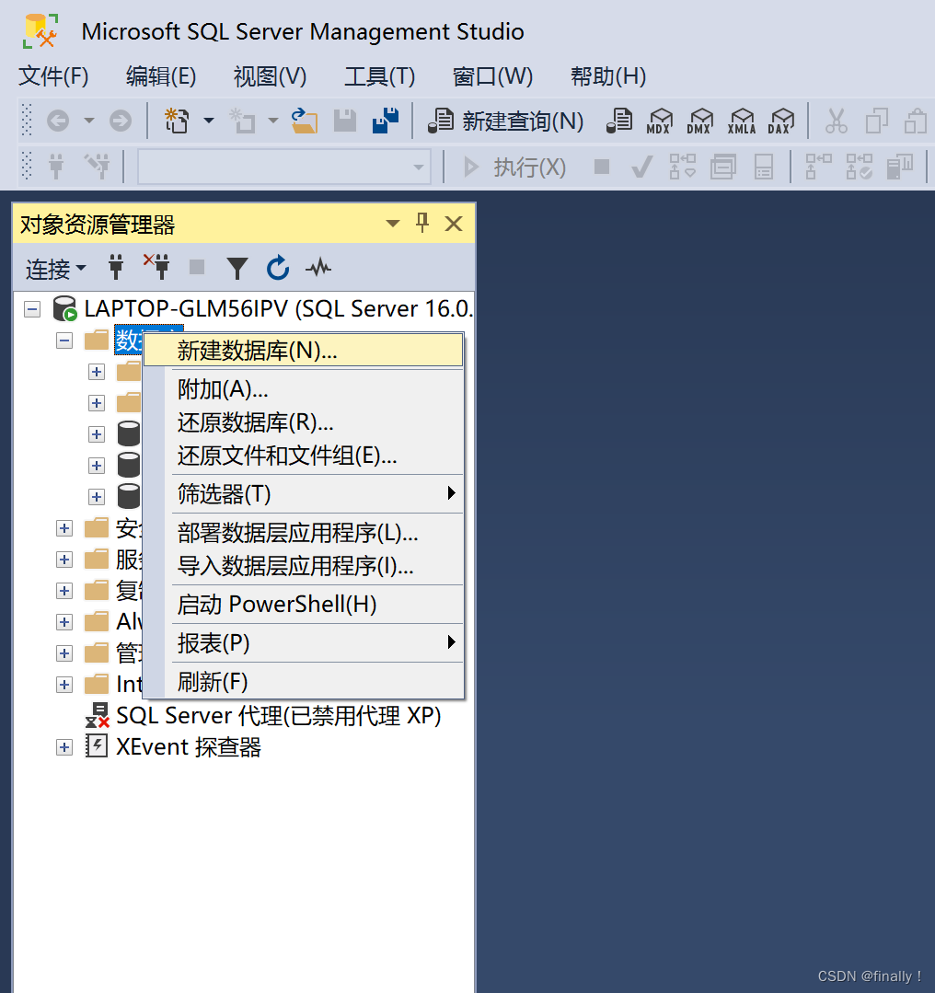The image size is (935, 993).
Task: Click the DMX query icon
Action: coord(700,121)
